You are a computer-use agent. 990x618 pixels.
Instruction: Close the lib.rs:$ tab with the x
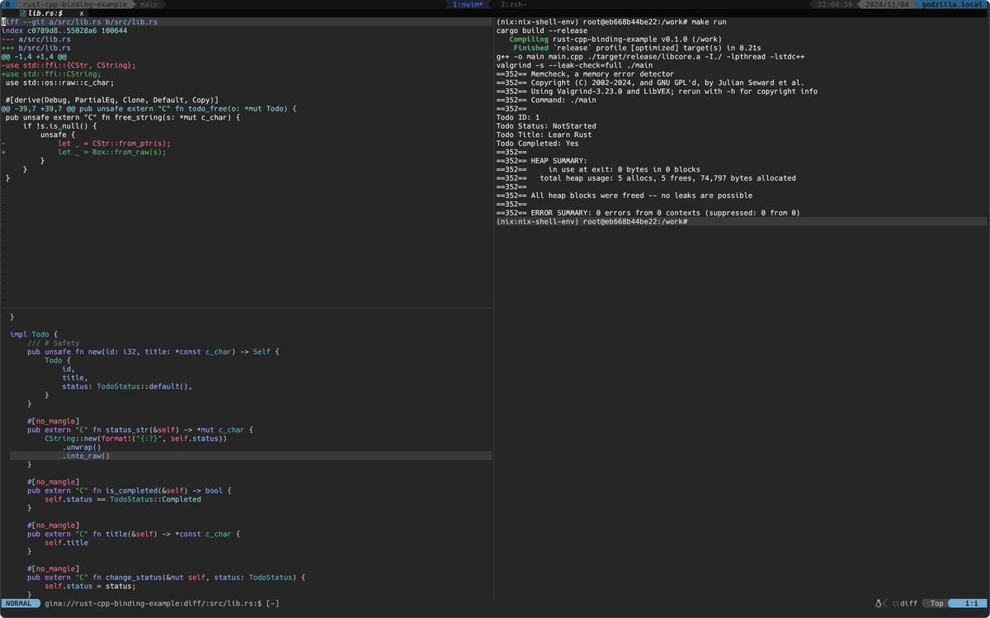(81, 13)
